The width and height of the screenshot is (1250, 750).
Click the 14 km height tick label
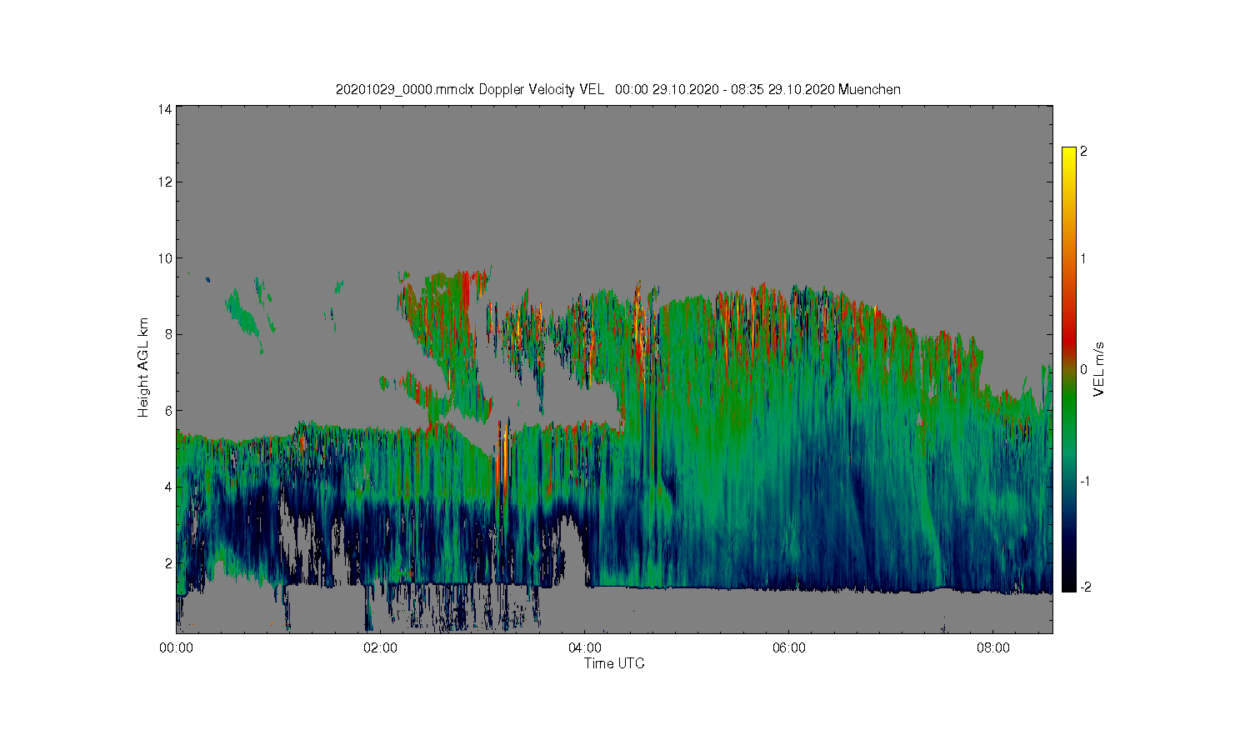point(166,108)
